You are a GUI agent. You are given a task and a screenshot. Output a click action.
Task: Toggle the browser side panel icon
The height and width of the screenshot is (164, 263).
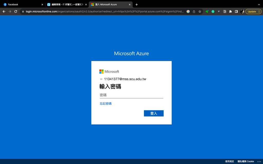point(236,12)
